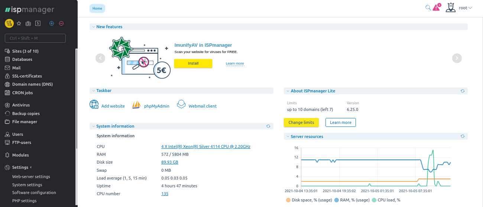Refresh the System information panel
Screen dimensions: 483x207
tap(268, 126)
